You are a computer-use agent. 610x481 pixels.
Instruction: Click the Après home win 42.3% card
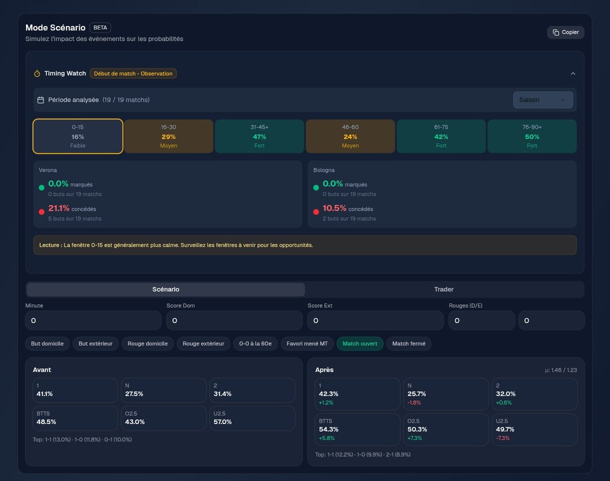(357, 394)
